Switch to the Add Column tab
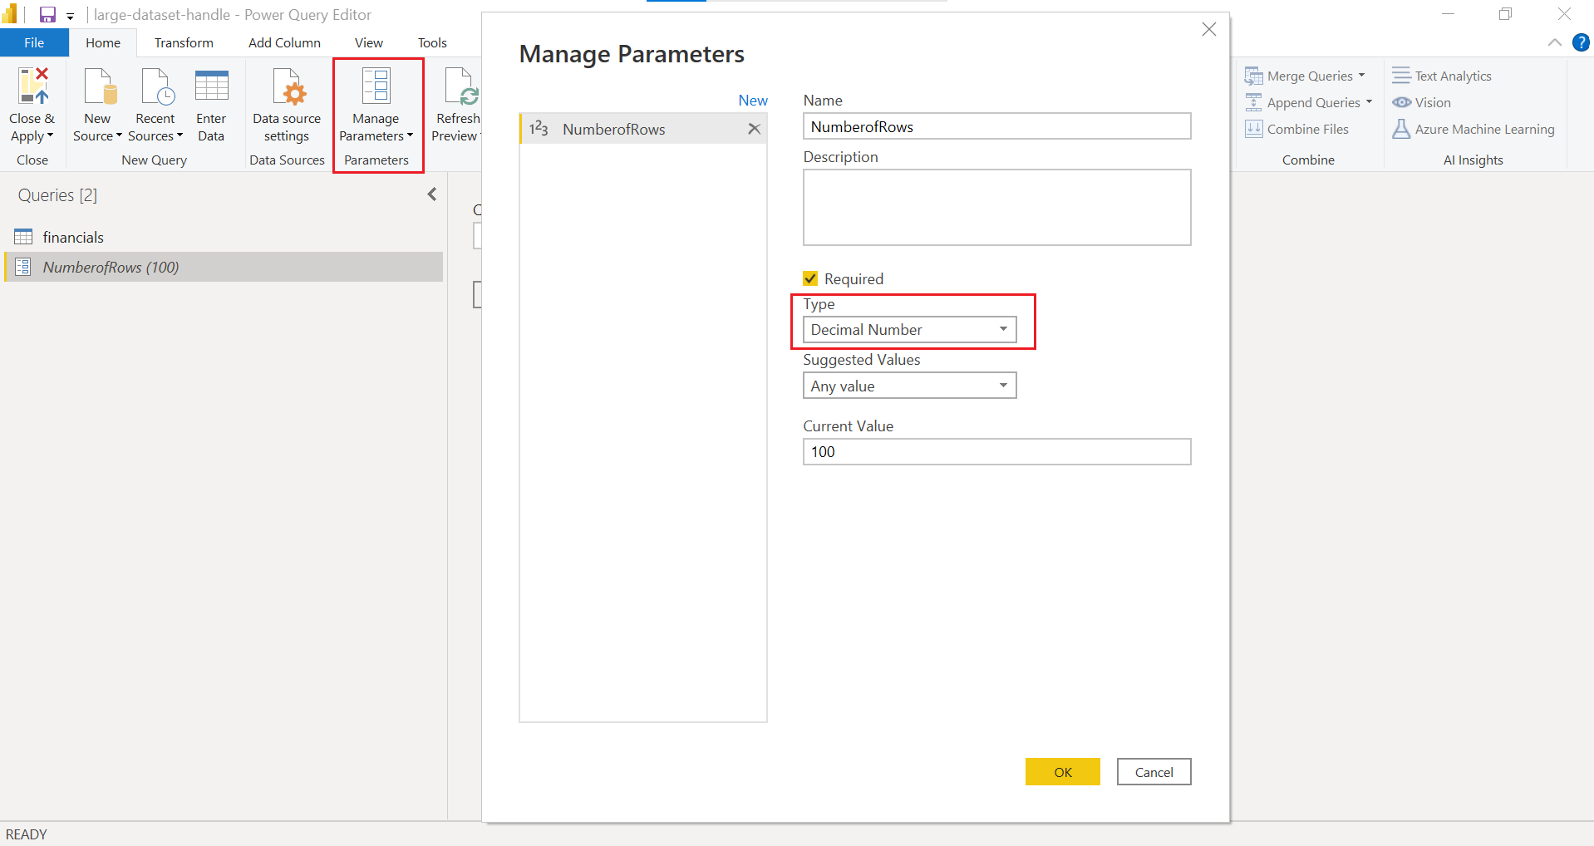Image resolution: width=1594 pixels, height=846 pixels. click(284, 42)
